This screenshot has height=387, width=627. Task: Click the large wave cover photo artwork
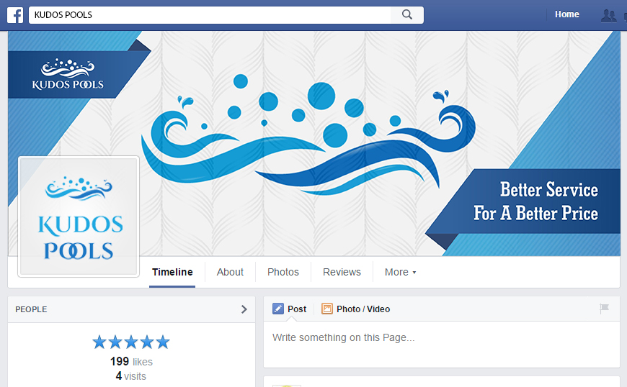(x=308, y=135)
